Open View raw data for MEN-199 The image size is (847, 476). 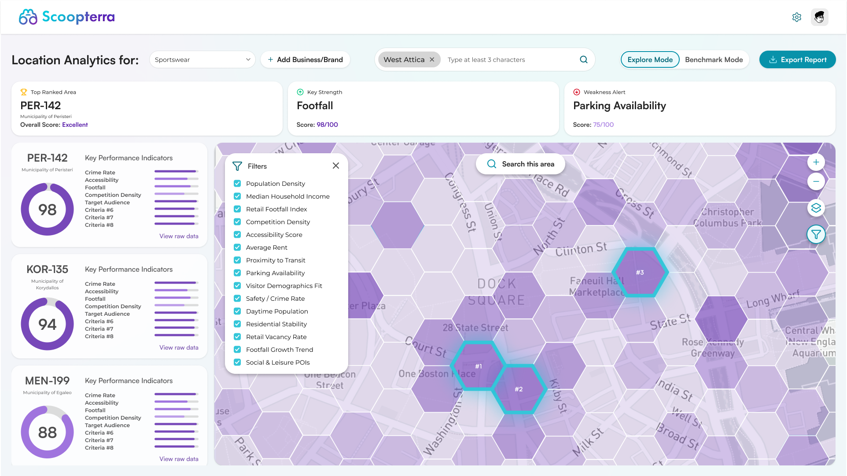[x=179, y=459]
